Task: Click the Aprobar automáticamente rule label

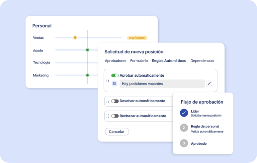Action: 142,76
